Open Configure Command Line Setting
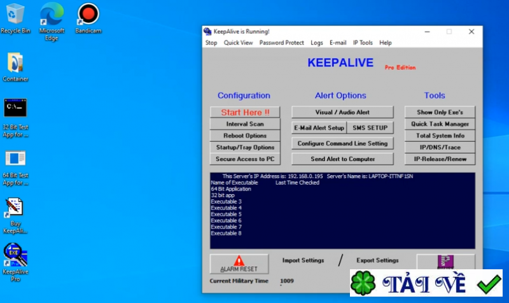509x303 pixels. coord(342,143)
